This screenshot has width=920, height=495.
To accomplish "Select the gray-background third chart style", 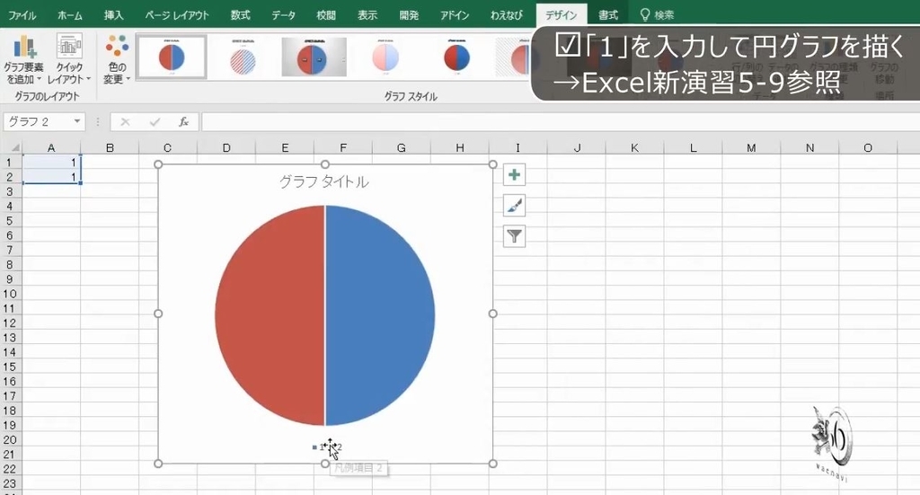I will click(314, 57).
